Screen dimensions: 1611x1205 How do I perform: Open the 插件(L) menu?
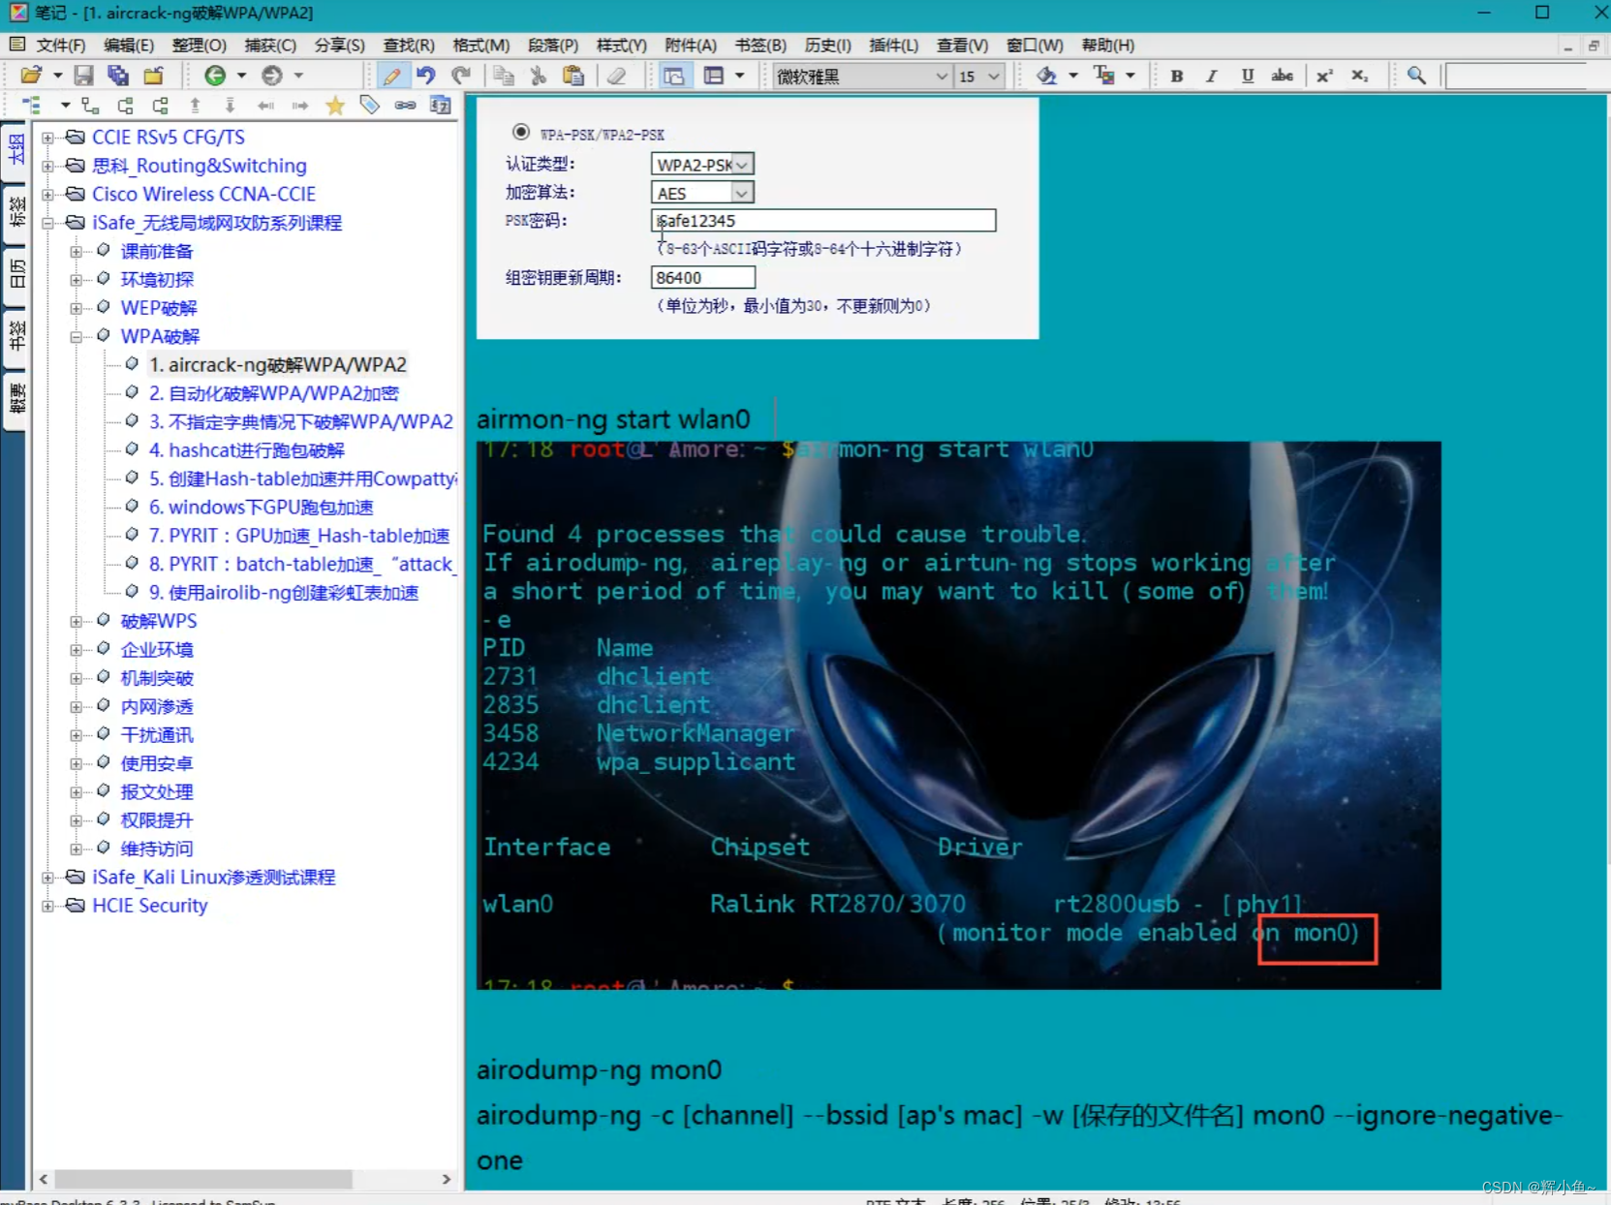(894, 46)
